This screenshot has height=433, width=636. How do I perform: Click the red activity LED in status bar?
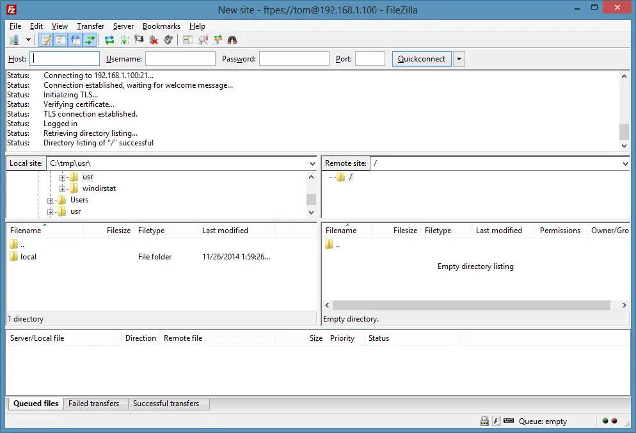coord(614,421)
